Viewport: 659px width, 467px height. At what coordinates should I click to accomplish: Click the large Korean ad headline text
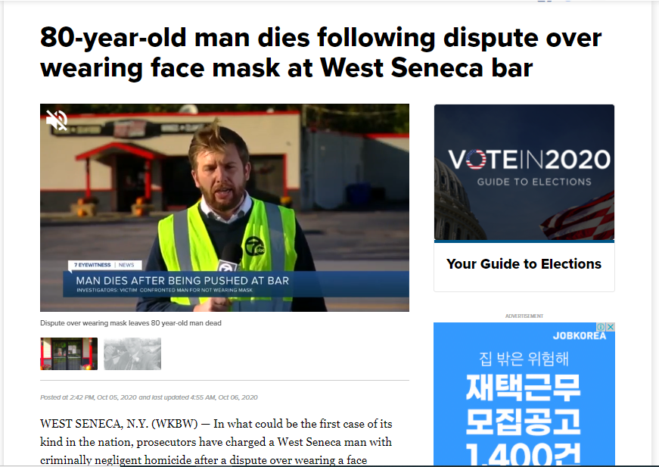click(524, 405)
